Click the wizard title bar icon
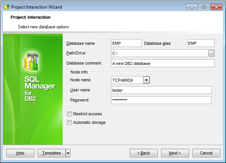The width and height of the screenshot is (226, 163). click(7, 7)
